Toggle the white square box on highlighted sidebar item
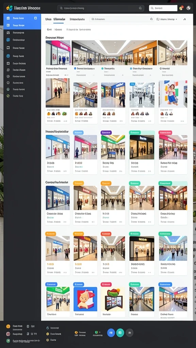 click(x=35, y=18)
